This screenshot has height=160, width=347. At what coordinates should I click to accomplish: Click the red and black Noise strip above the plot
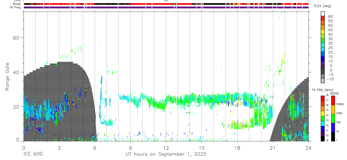pos(166,4)
